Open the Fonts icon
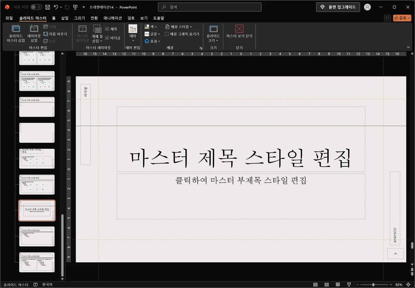 tap(147, 34)
